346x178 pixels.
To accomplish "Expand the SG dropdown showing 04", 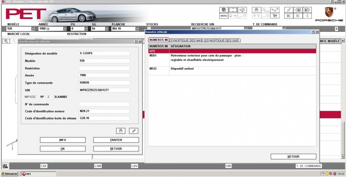I will pos(107,28).
